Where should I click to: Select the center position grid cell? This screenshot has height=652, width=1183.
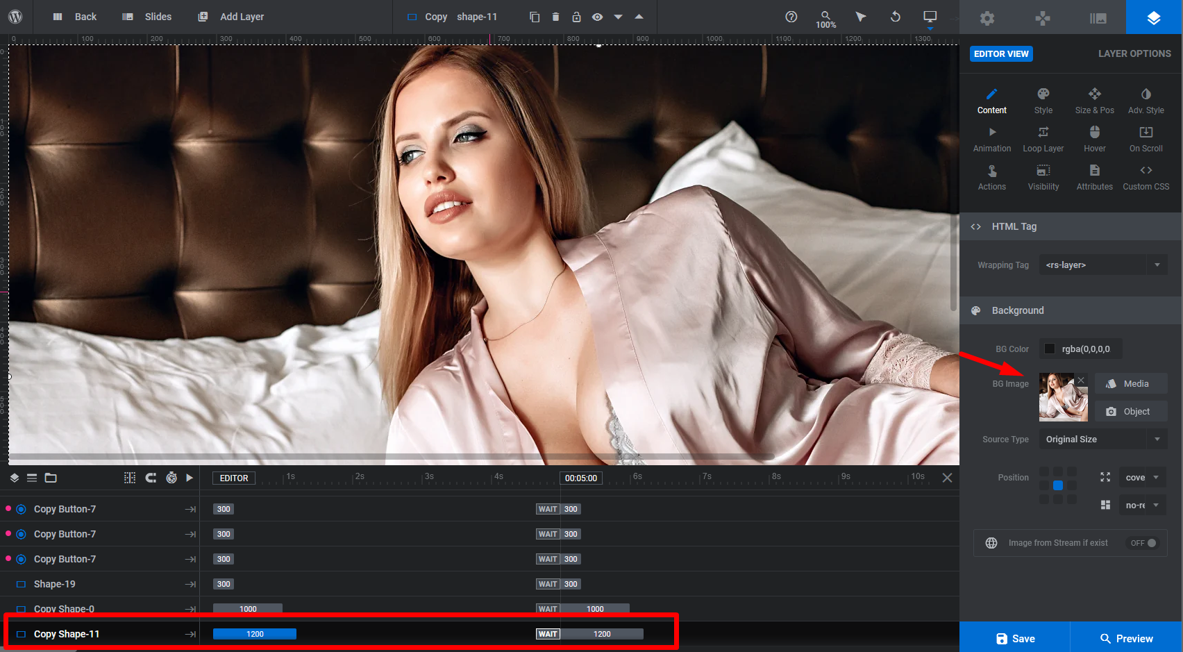coord(1058,485)
